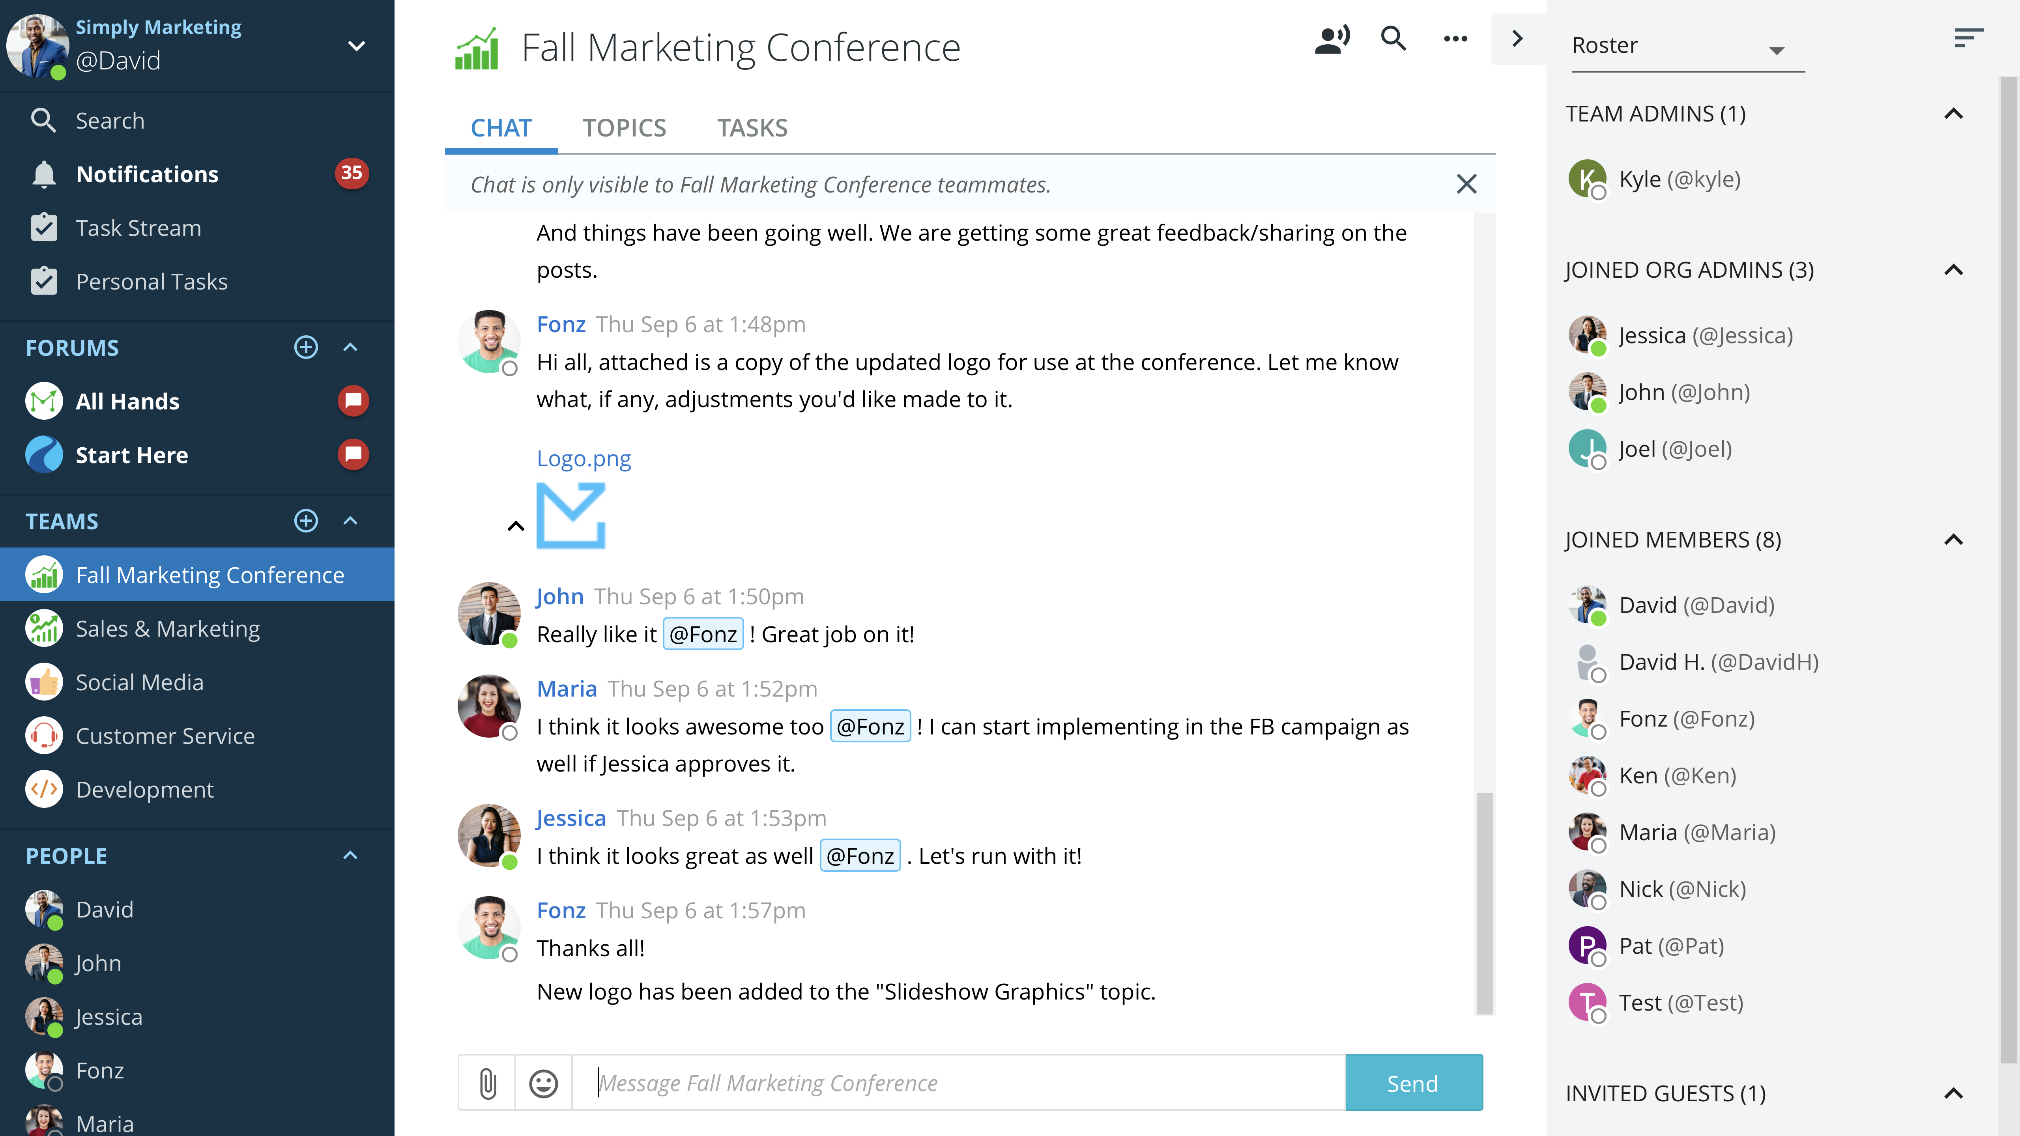Dismiss the chat visibility notice
The height and width of the screenshot is (1136, 2020).
1466,184
